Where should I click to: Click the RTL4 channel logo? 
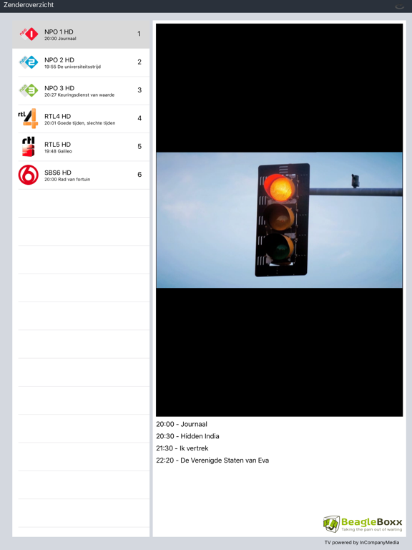click(28, 118)
